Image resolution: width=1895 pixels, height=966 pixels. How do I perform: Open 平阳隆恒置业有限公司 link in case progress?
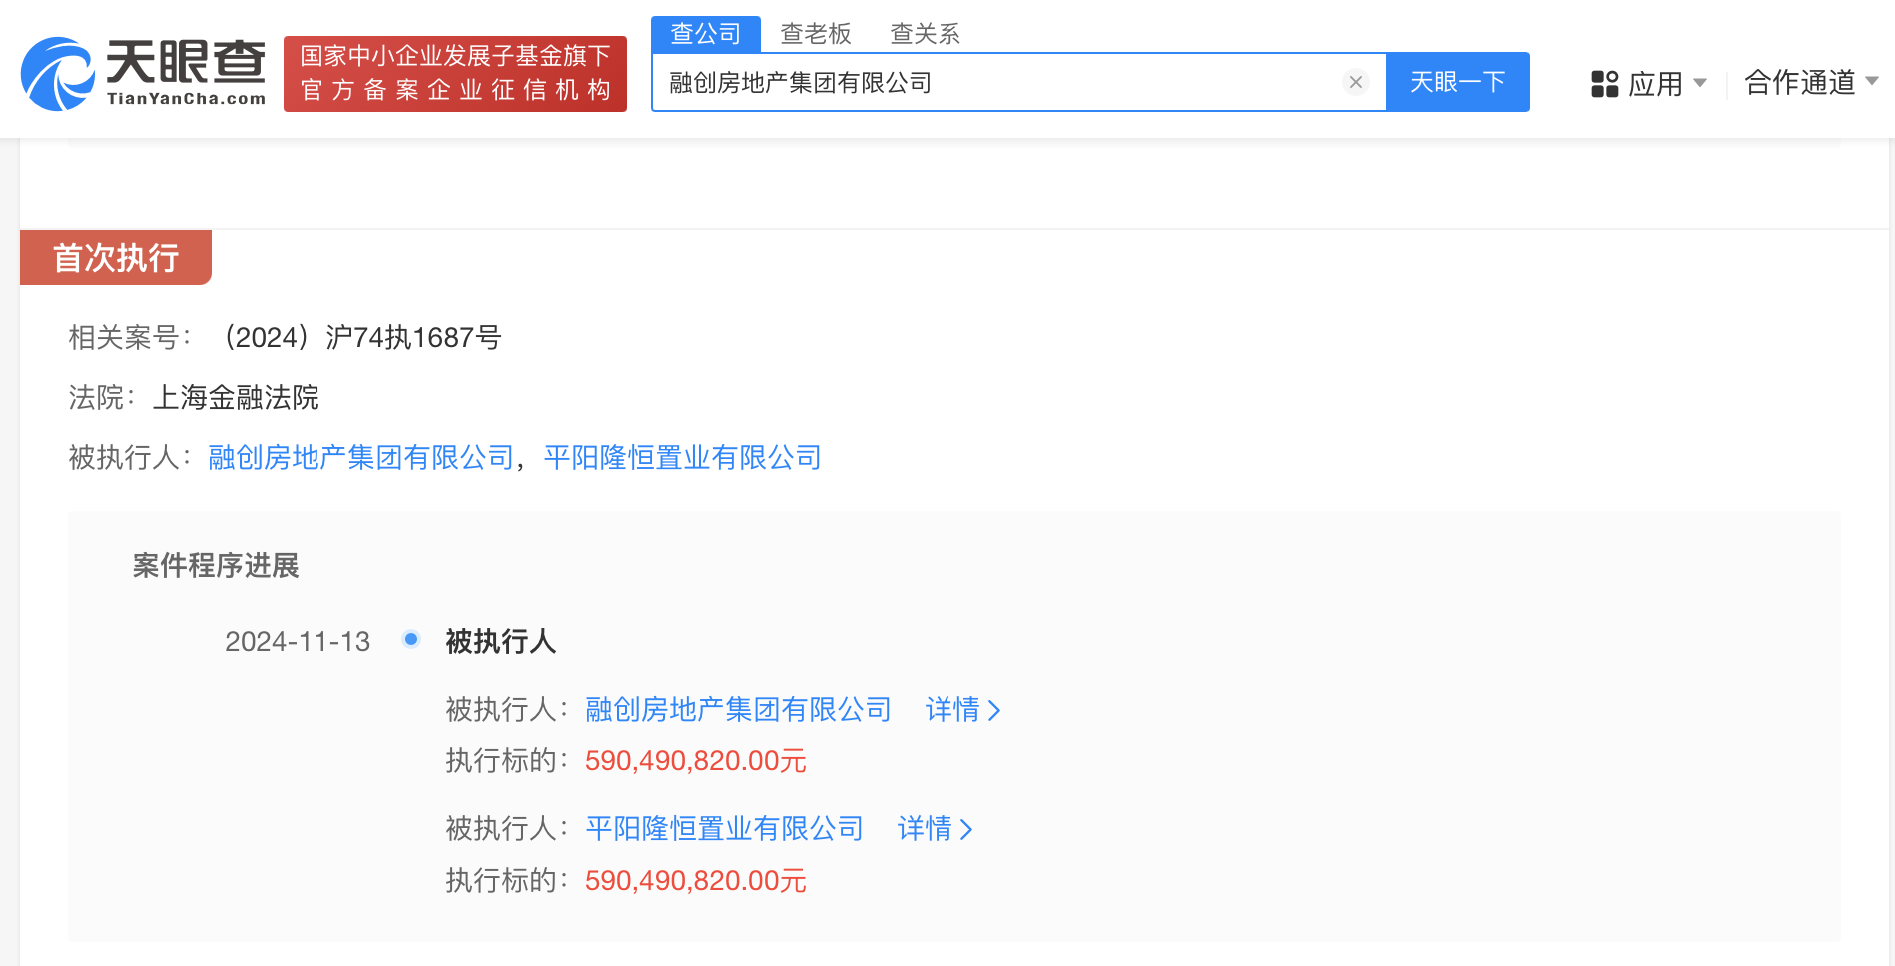pos(724,828)
